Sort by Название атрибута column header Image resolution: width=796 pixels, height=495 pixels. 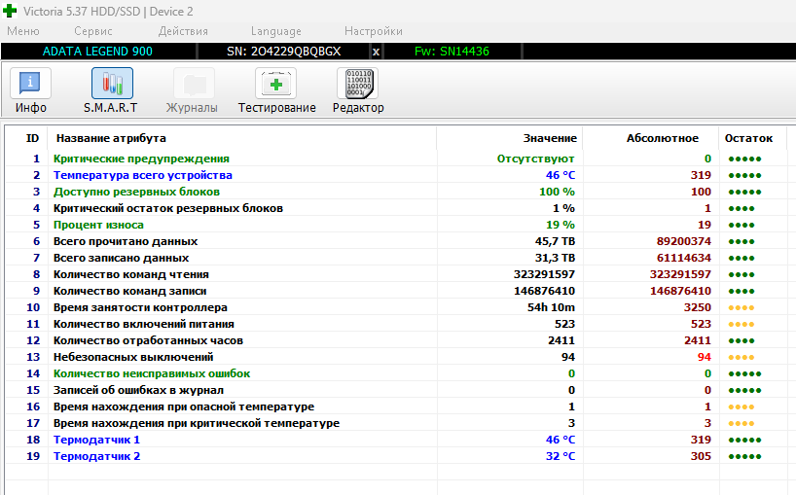[111, 138]
